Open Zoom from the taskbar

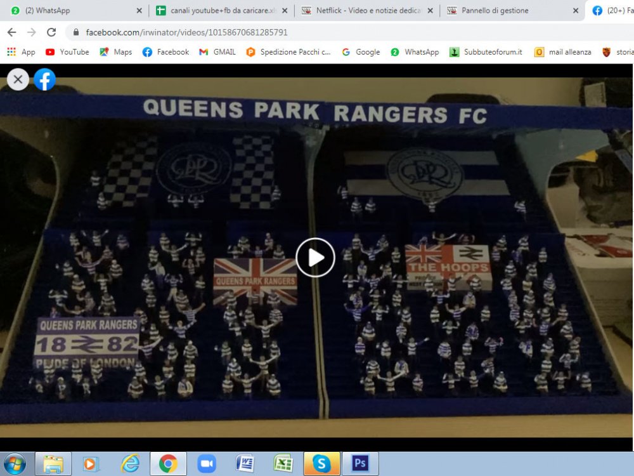(x=207, y=464)
